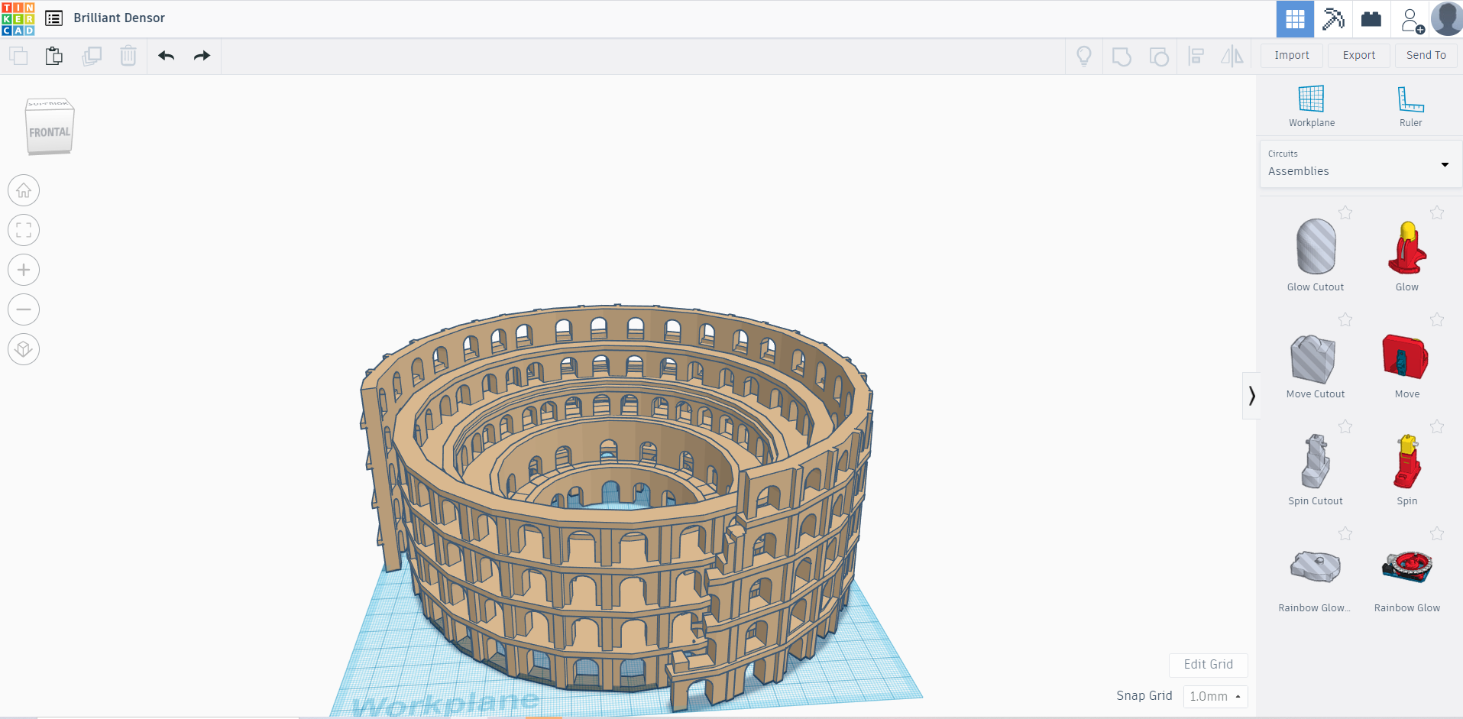This screenshot has width=1463, height=719.
Task: Open the Circuits Assemblies dropdown
Action: (x=1361, y=164)
